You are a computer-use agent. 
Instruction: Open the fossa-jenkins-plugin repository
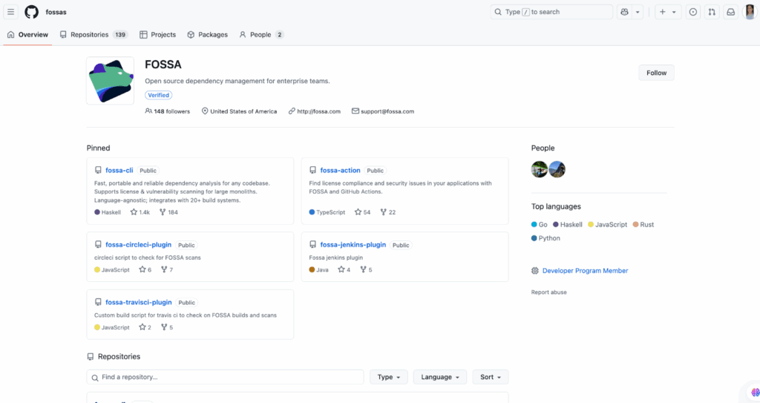click(353, 244)
